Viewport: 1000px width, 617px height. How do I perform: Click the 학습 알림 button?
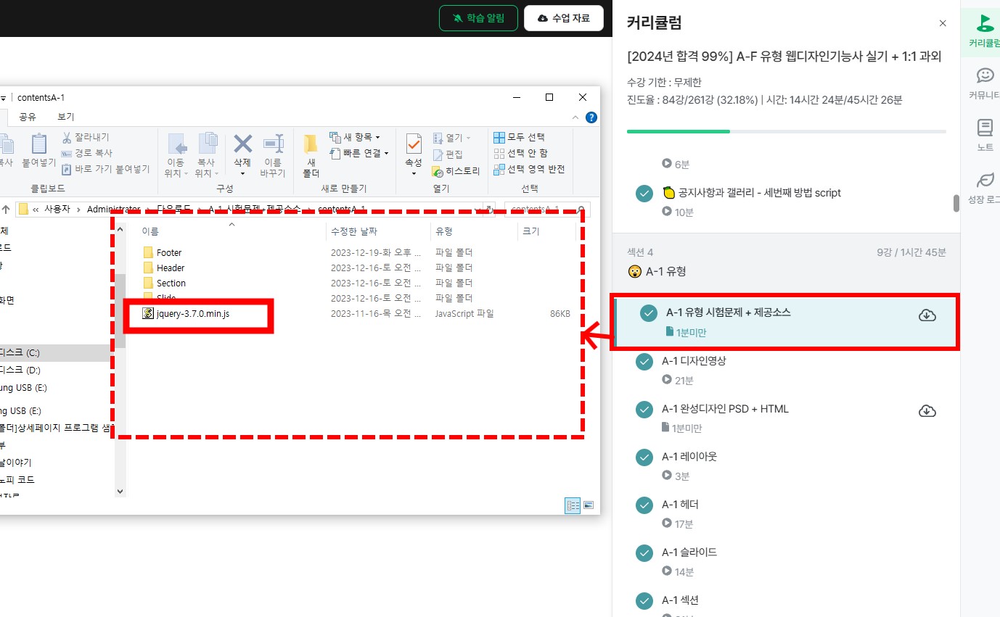click(x=478, y=18)
